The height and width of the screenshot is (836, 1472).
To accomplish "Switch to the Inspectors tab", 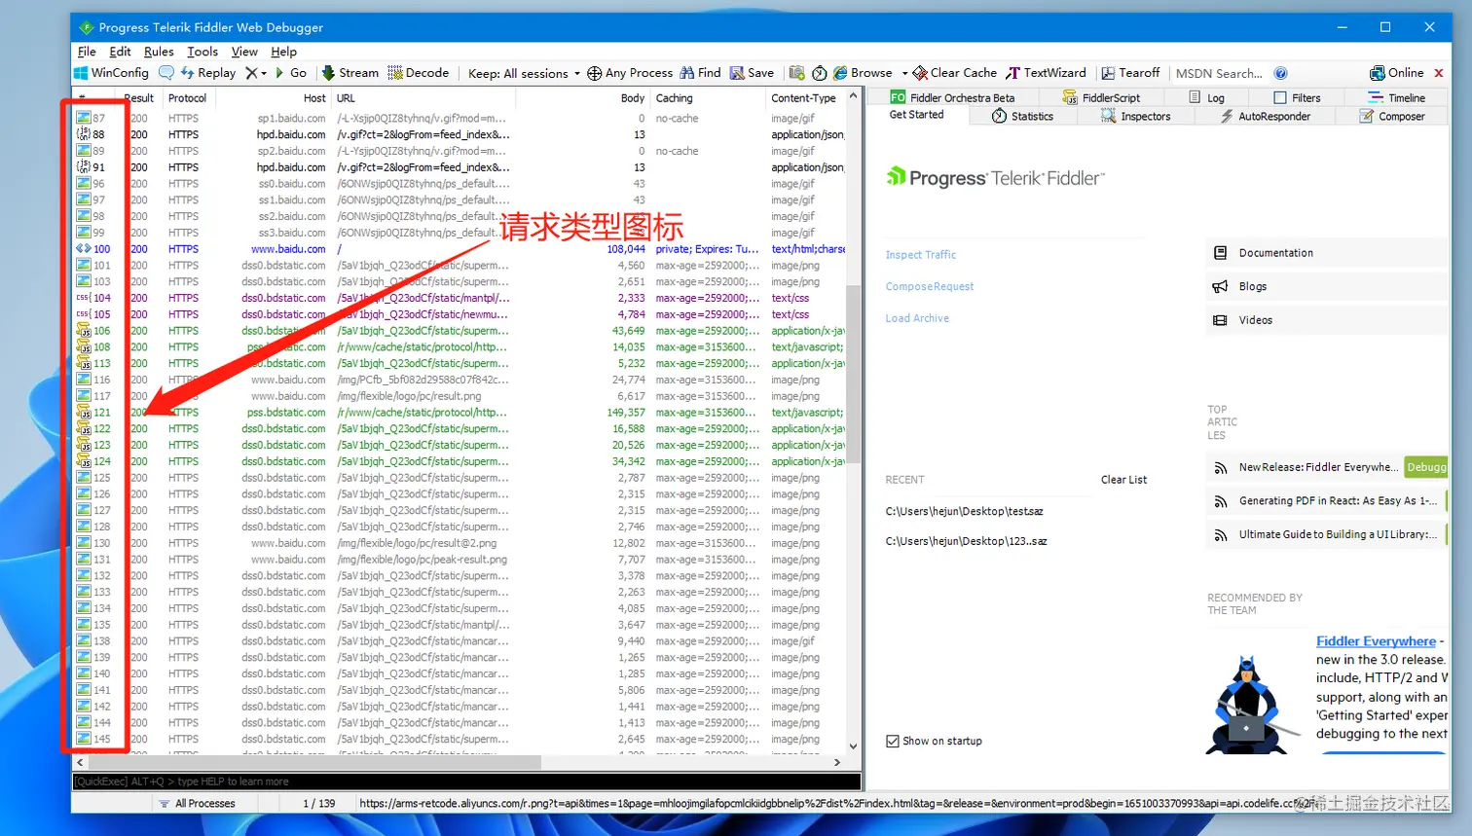I will pos(1135,116).
